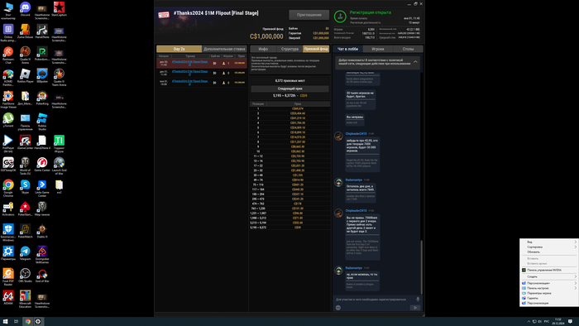Select the Призовой фонд tab
Image resolution: width=579 pixels, height=326 pixels.
[316, 49]
